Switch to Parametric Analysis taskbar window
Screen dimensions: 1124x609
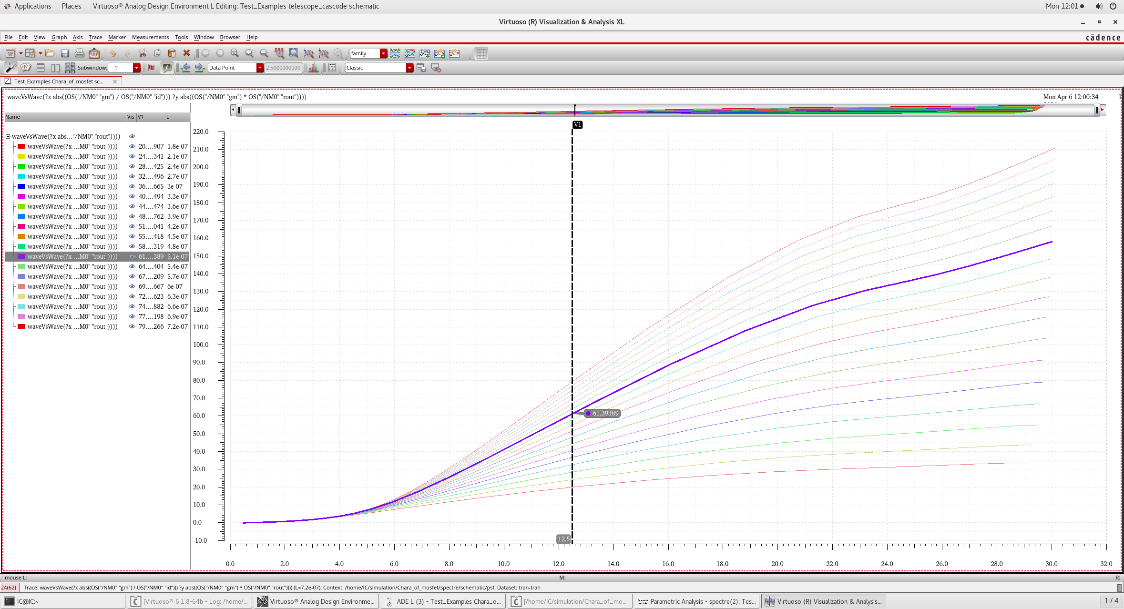click(697, 601)
